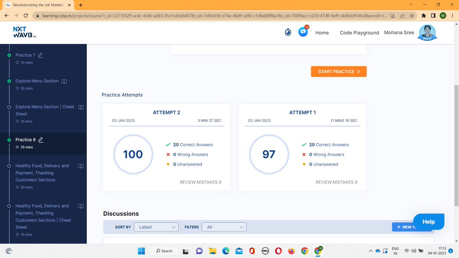This screenshot has height=258, width=459.
Task: Open Code Playground from top navigation
Action: click(x=360, y=33)
